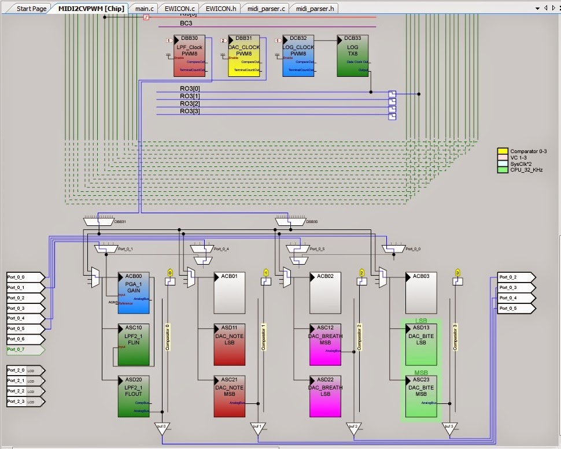
Task: Click the DBB30 analog clock mux
Action: tap(290, 222)
